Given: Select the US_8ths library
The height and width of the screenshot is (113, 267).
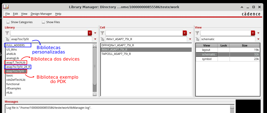Looking at the screenshot, I should coord(11,50).
